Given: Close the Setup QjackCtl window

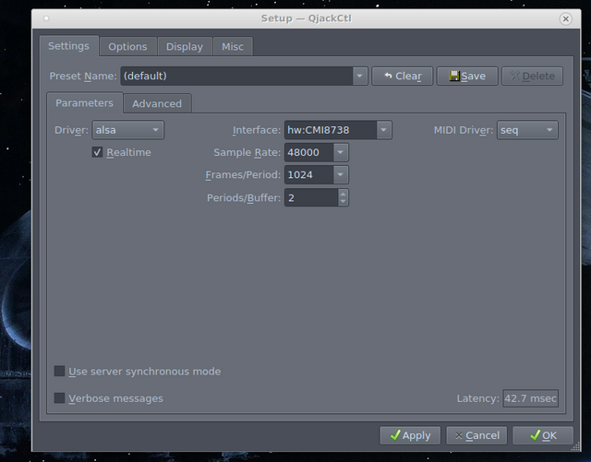Looking at the screenshot, I should (565, 18).
